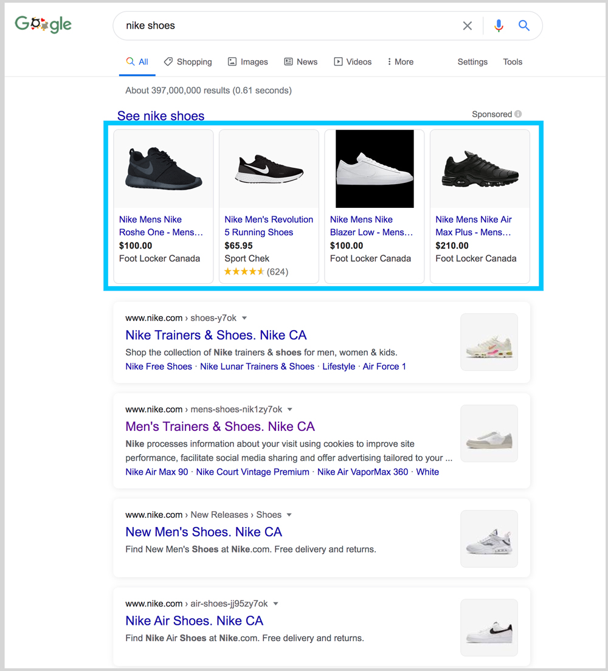Click the Sport Chek seller name
The image size is (608, 671).
click(247, 258)
